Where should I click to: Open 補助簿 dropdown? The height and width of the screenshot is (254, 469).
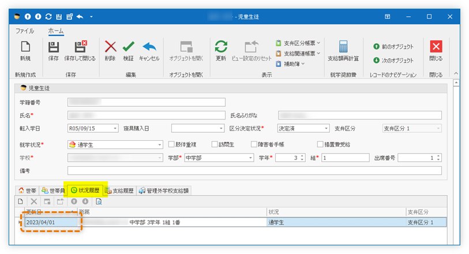[x=290, y=63]
